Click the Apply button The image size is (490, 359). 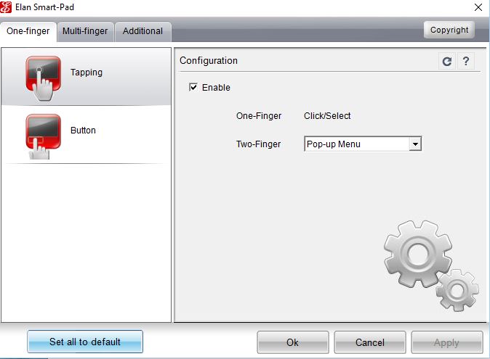[x=447, y=342]
